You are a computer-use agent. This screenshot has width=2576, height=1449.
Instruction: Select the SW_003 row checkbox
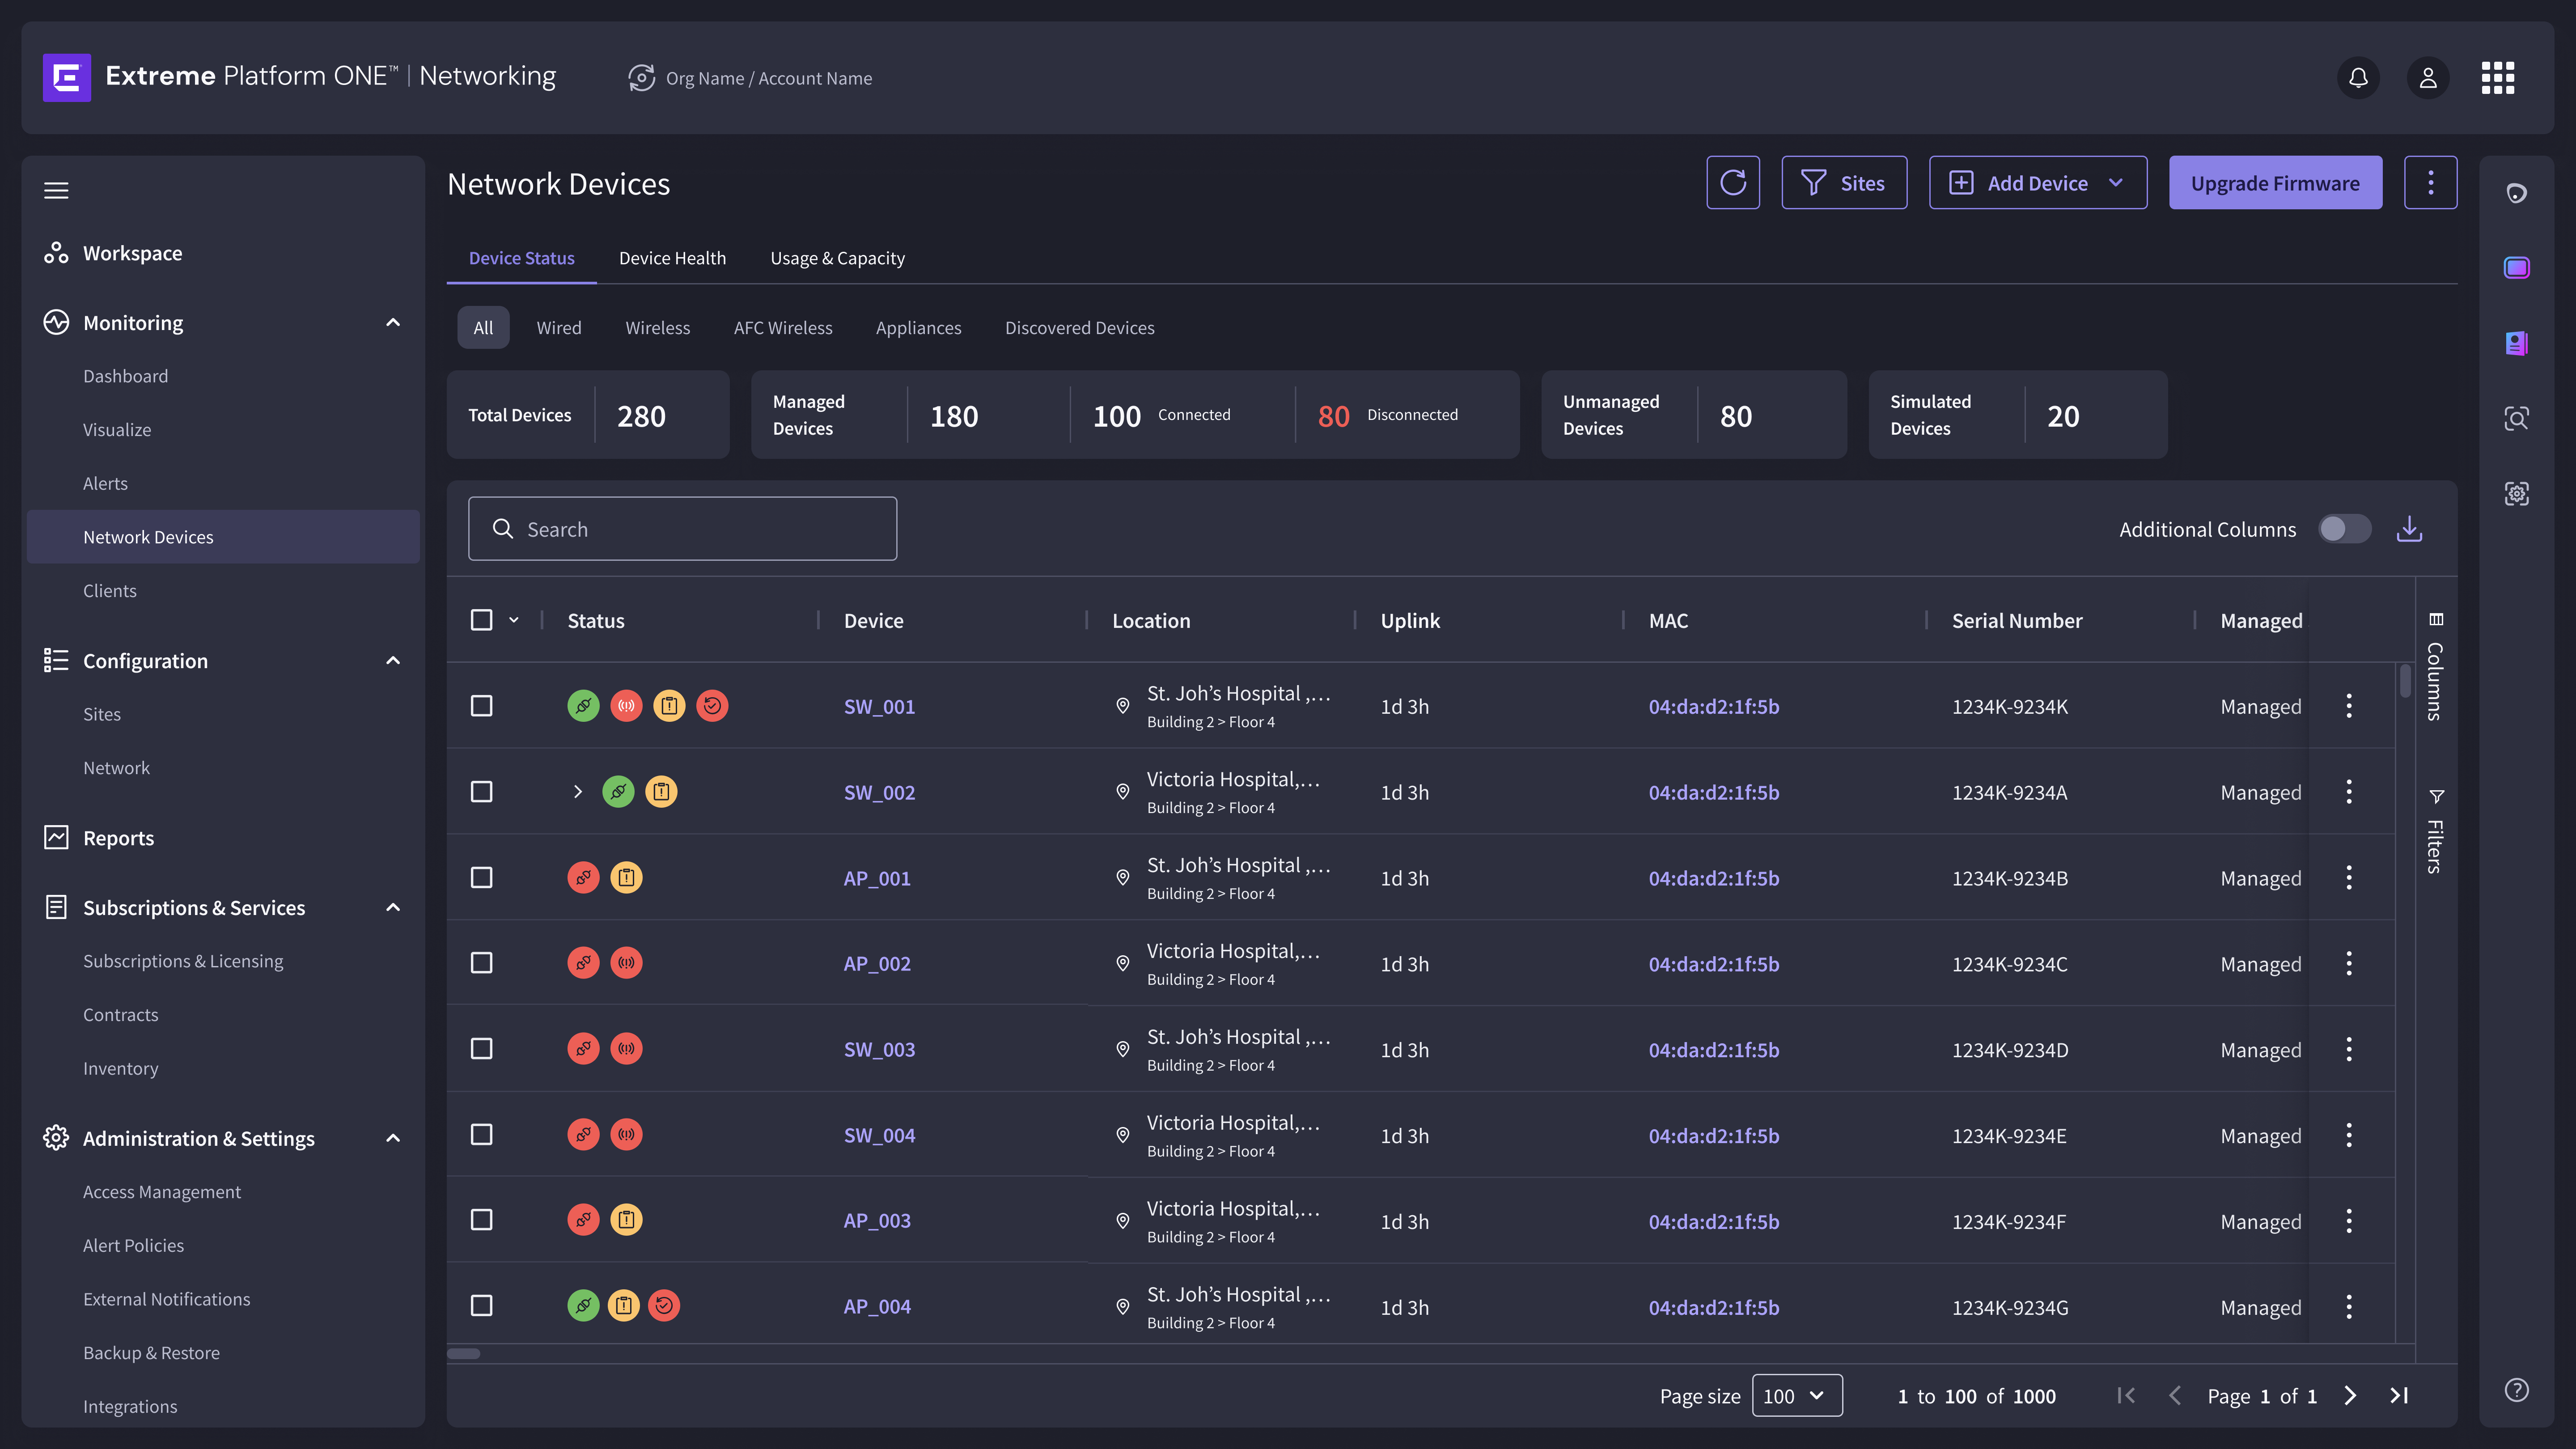(482, 1049)
